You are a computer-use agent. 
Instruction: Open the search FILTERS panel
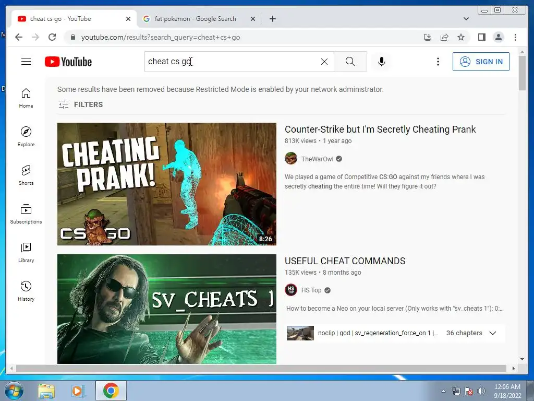[x=80, y=104]
